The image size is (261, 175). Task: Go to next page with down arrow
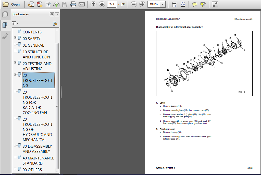coord(102,4)
